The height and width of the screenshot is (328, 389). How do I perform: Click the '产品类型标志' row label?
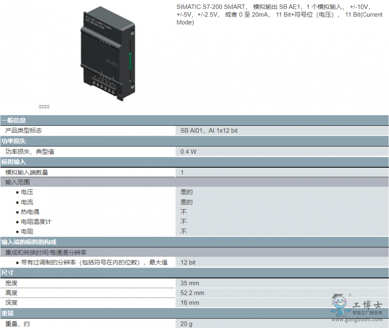[24, 131]
